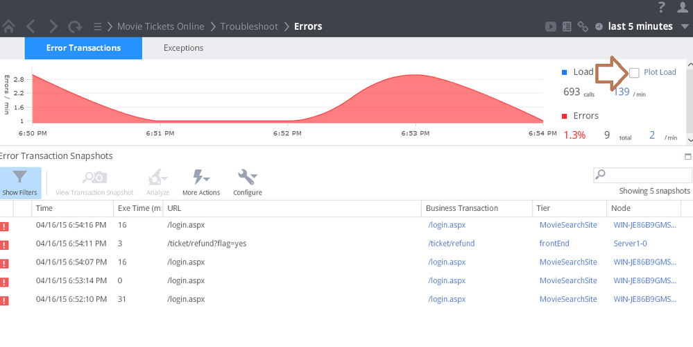Click View Transaction Snapshot button
Screen dimensions: 693x347
(94, 183)
